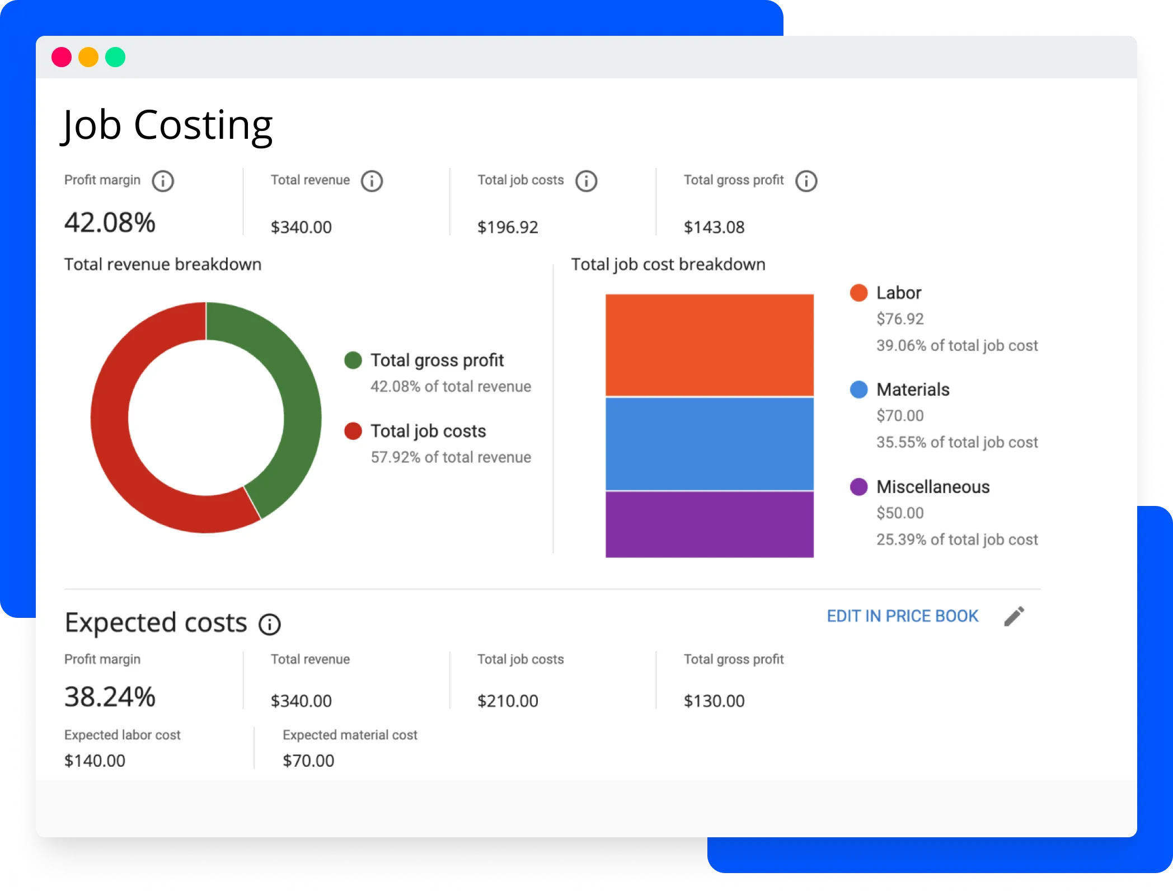Click the green window dot

pyautogui.click(x=115, y=57)
